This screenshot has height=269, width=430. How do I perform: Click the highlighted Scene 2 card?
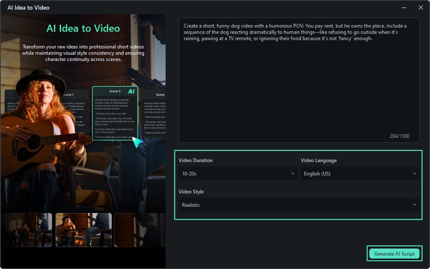[x=115, y=113]
